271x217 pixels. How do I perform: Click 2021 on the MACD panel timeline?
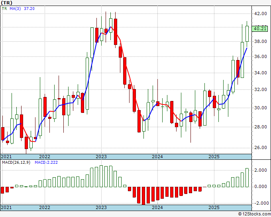tap(6, 207)
